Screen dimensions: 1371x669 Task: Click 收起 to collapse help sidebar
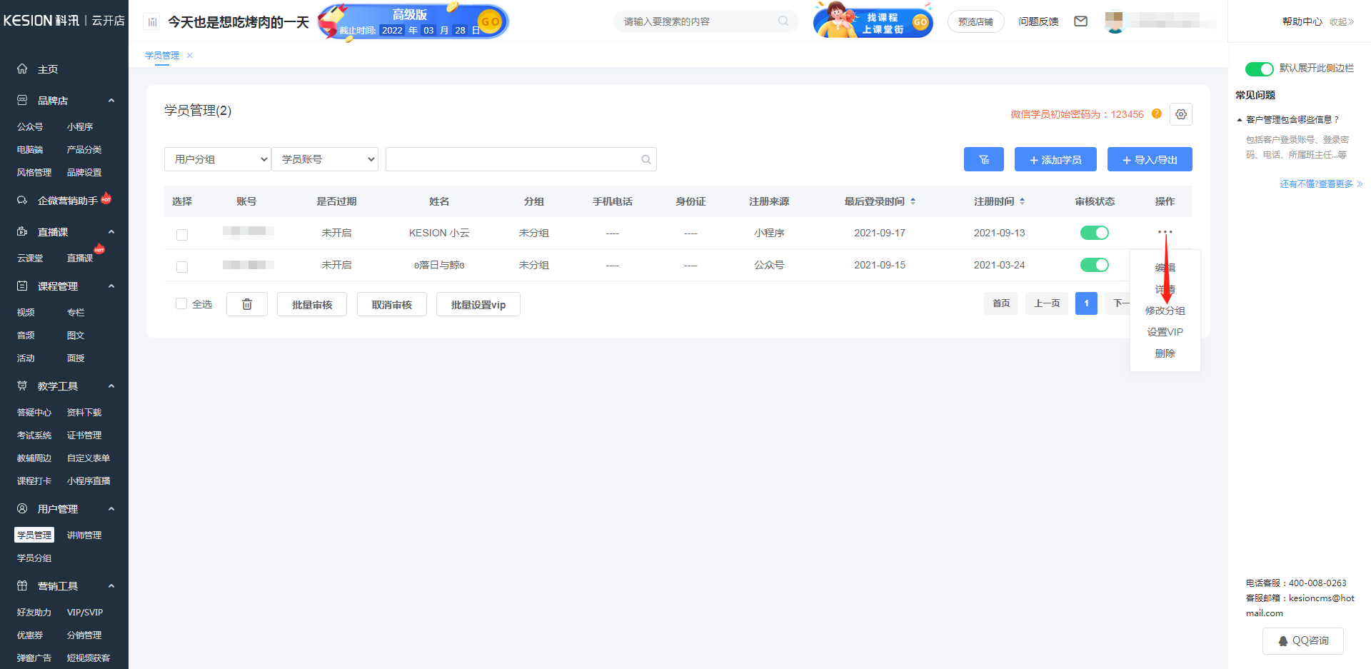tap(1341, 21)
